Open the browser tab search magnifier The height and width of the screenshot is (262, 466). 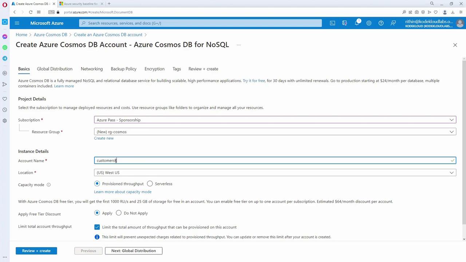(x=432, y=4)
